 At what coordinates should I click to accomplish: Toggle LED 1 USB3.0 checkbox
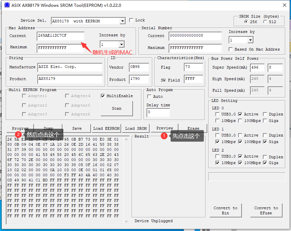[217, 135]
